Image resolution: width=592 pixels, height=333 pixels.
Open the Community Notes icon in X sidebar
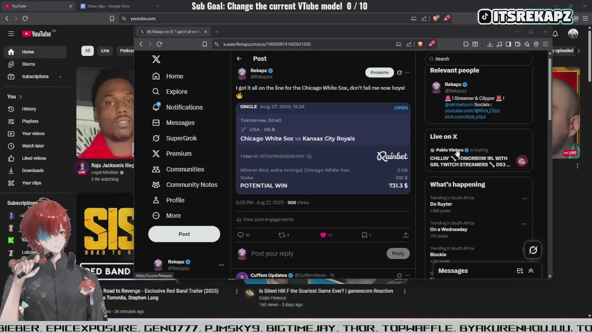point(156,185)
